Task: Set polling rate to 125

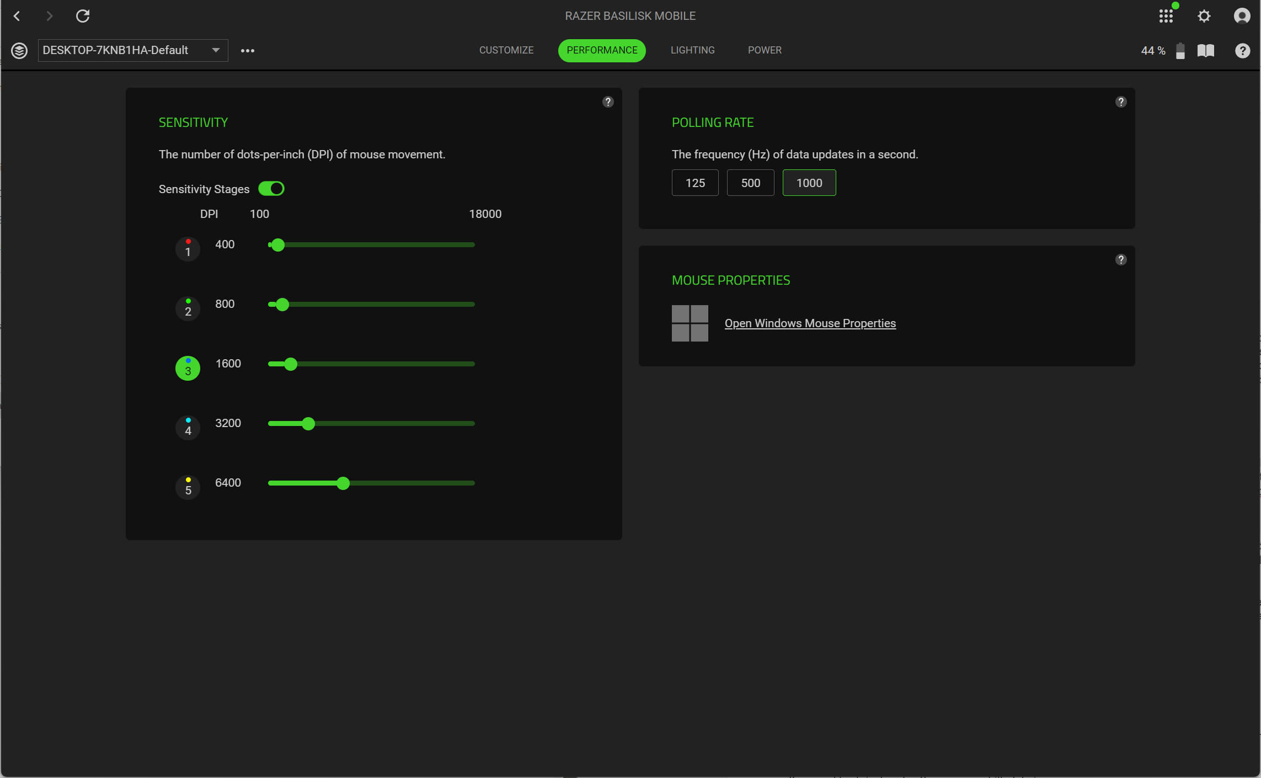Action: pyautogui.click(x=695, y=183)
